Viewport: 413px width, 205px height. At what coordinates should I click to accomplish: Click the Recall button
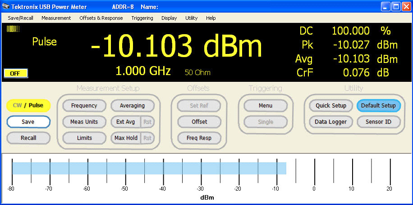tap(28, 138)
